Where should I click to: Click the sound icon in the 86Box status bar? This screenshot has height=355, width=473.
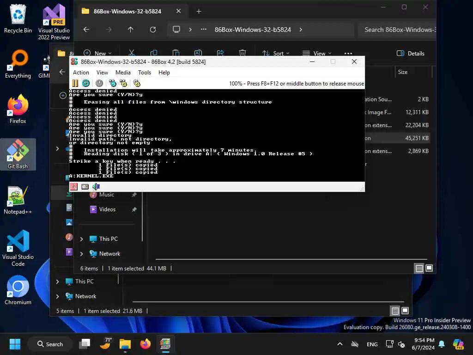pyautogui.click(x=96, y=187)
